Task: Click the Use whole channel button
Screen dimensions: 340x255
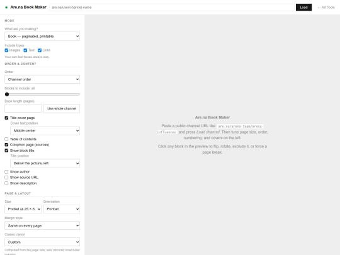Action: 62,108
